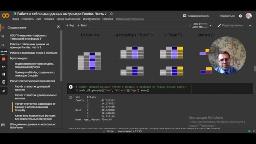256x144 pixels.
Task: Go to Какие есть встроенные функции section
Action: pyautogui.click(x=35, y=117)
